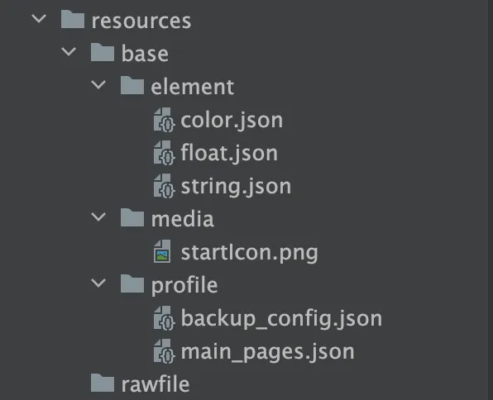Click the backup_config.json file icon
Viewport: 493px width, 400px height.
tap(164, 318)
